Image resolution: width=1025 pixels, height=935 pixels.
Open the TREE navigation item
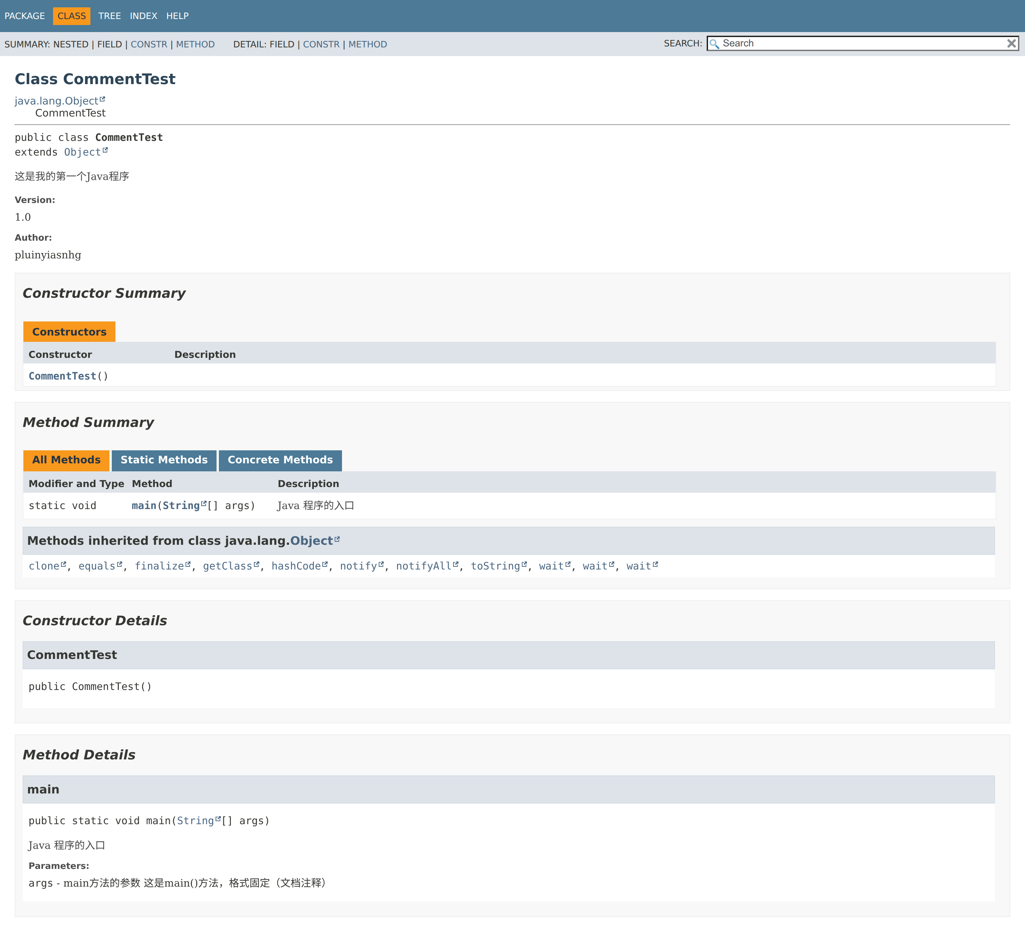point(109,16)
